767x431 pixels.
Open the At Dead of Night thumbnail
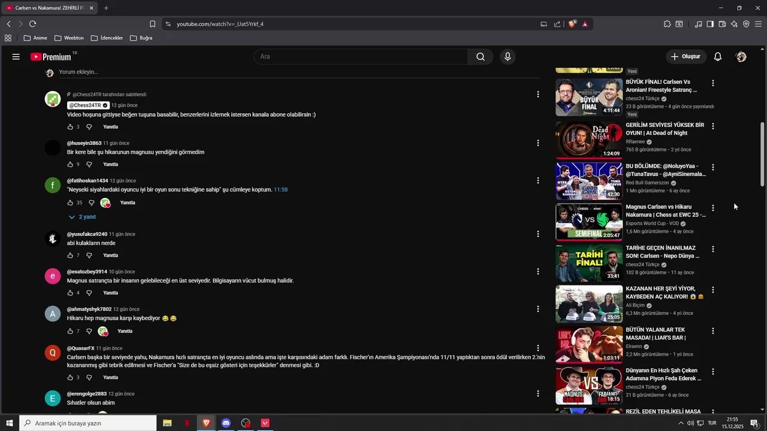pos(589,140)
